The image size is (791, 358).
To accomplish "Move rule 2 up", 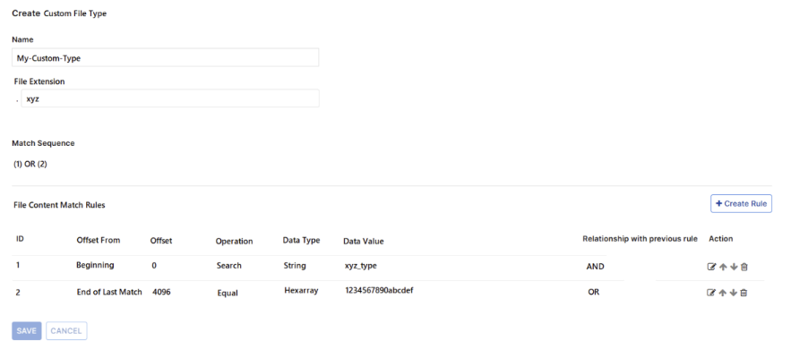I will click(x=722, y=293).
